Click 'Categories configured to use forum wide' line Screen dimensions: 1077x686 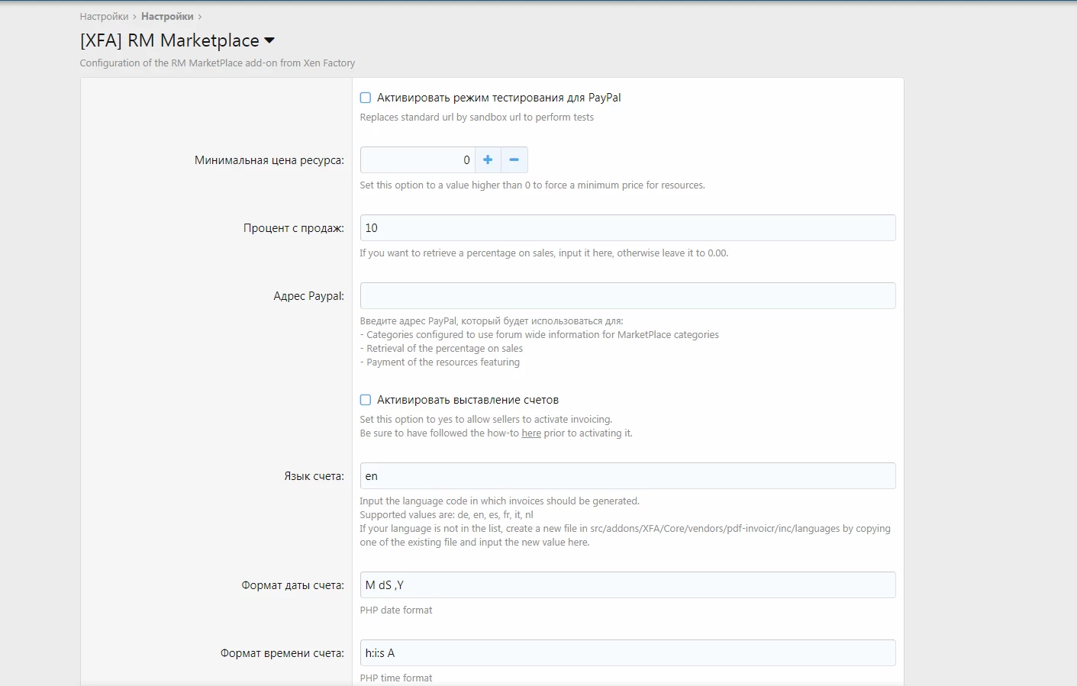540,335
